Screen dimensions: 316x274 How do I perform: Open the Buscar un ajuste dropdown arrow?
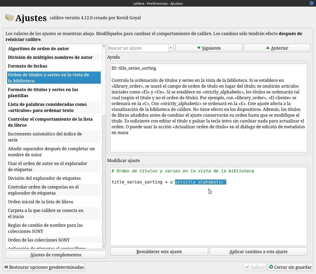pyautogui.click(x=171, y=48)
